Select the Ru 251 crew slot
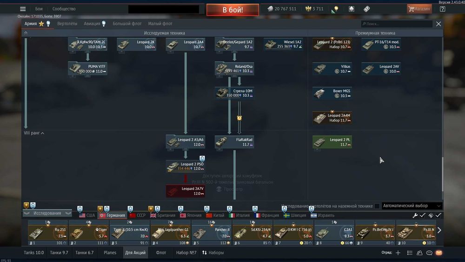The width and height of the screenshot is (465, 262). (x=48, y=233)
